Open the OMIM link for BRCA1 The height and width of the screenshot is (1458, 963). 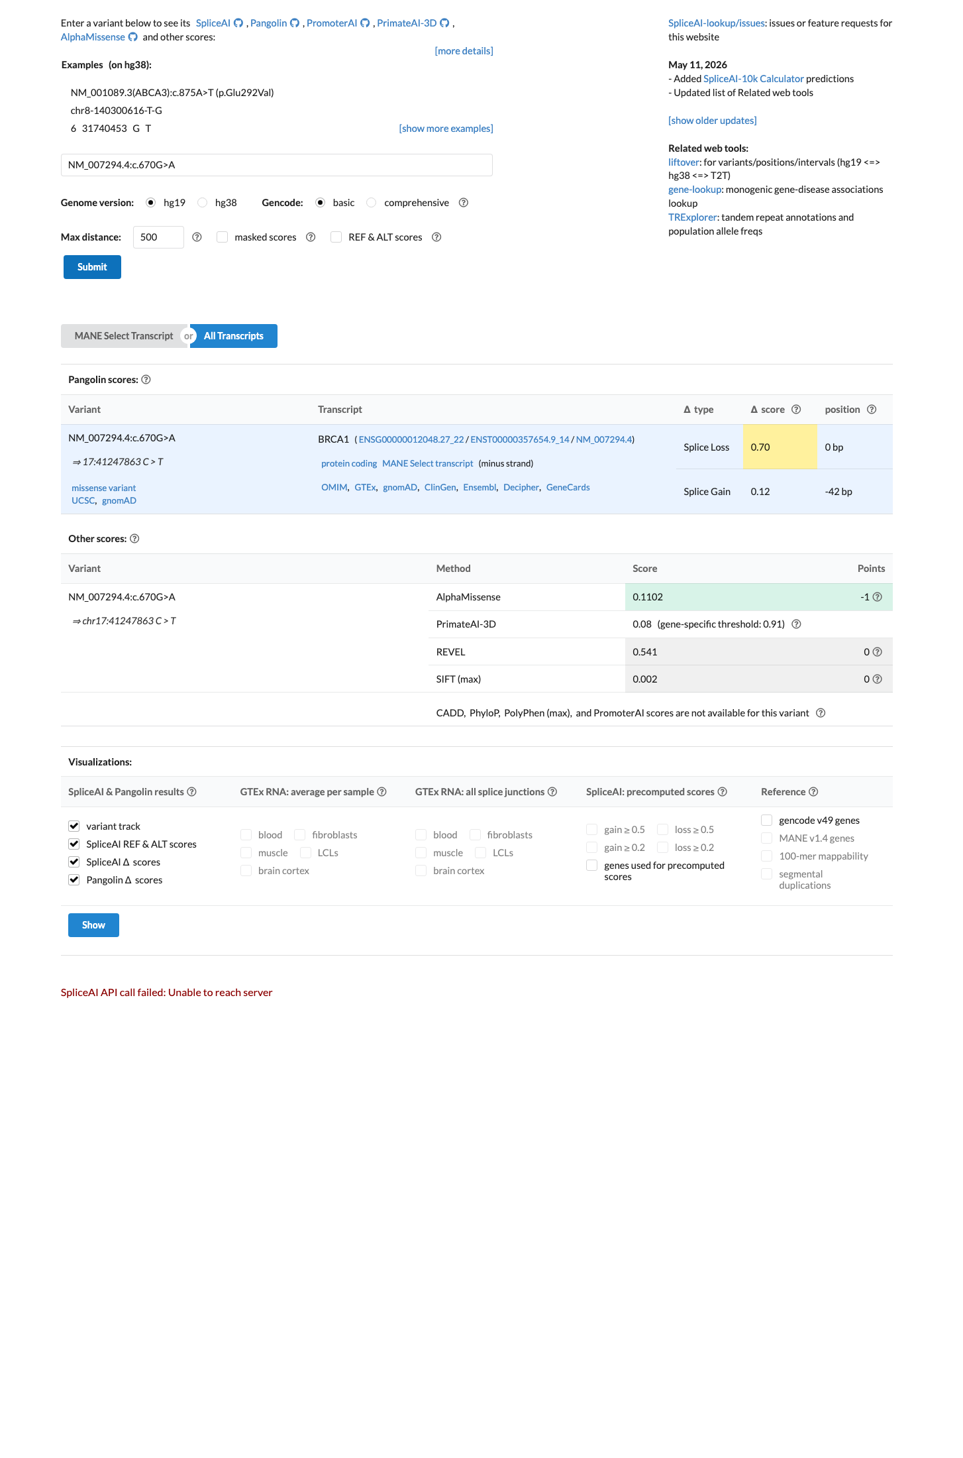point(334,487)
